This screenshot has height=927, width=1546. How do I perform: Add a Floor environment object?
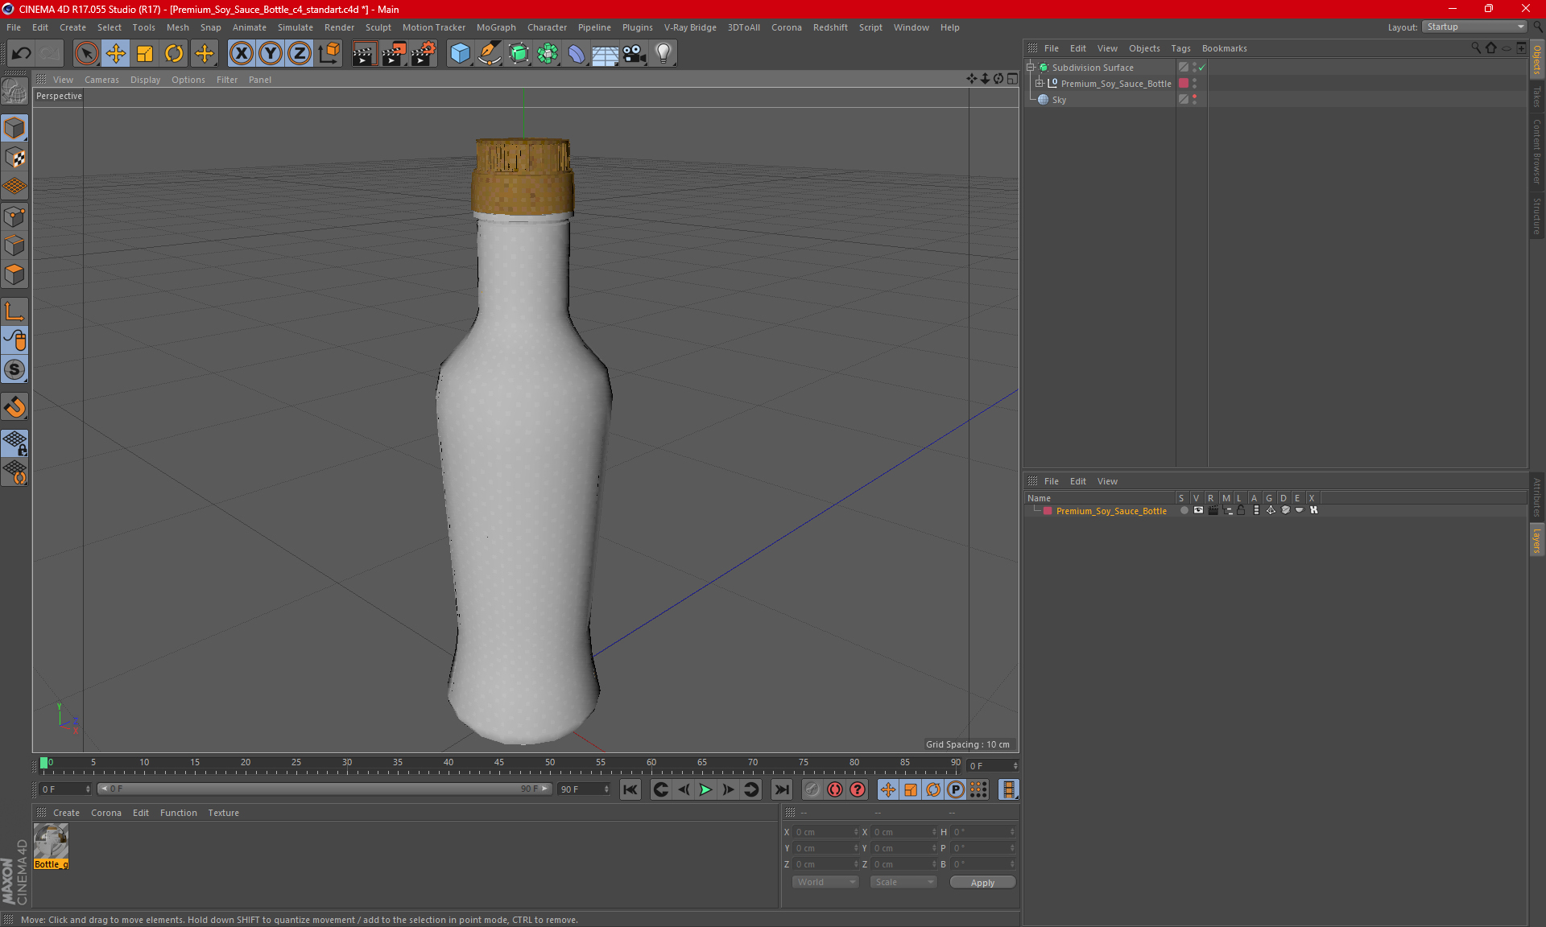[x=606, y=54]
